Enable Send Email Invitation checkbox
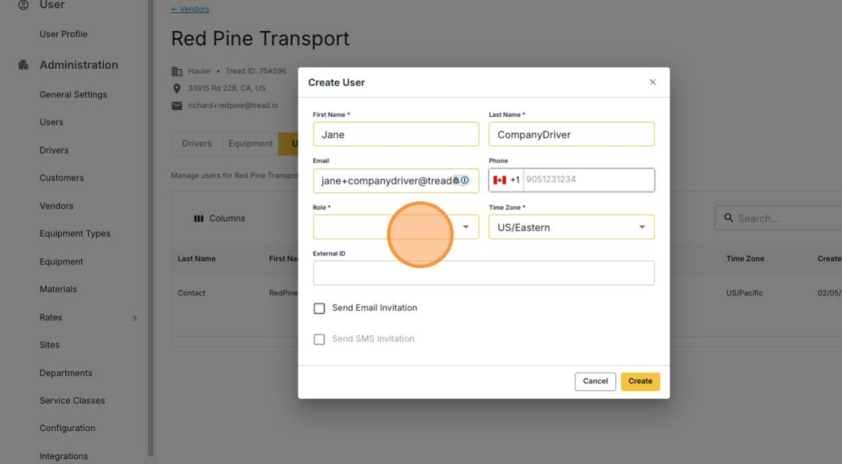This screenshot has width=842, height=464. pos(319,308)
